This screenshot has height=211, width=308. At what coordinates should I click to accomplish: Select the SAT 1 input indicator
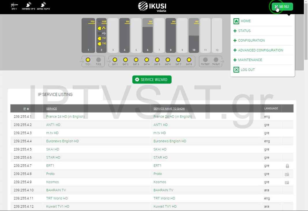coord(115,60)
